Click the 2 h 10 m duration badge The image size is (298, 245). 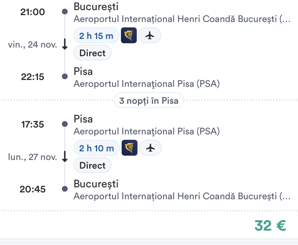(97, 148)
